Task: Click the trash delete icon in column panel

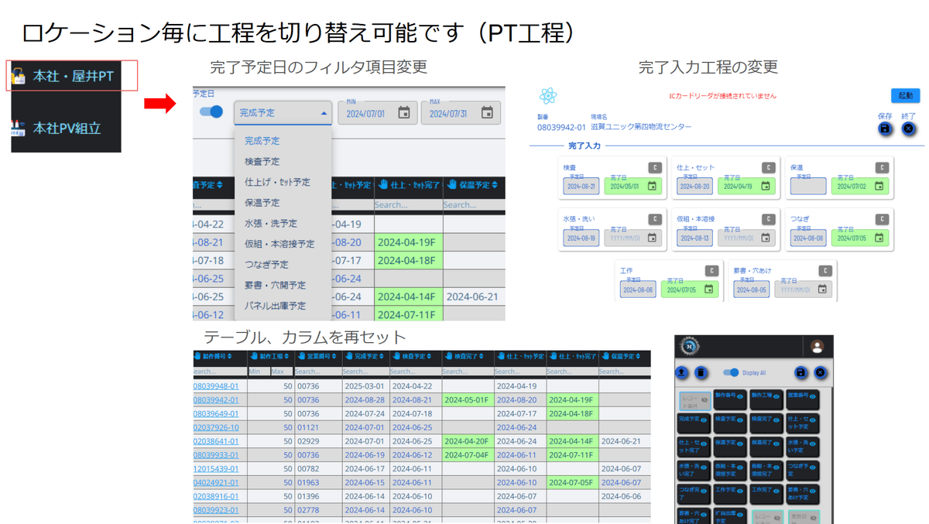Action: tap(701, 373)
